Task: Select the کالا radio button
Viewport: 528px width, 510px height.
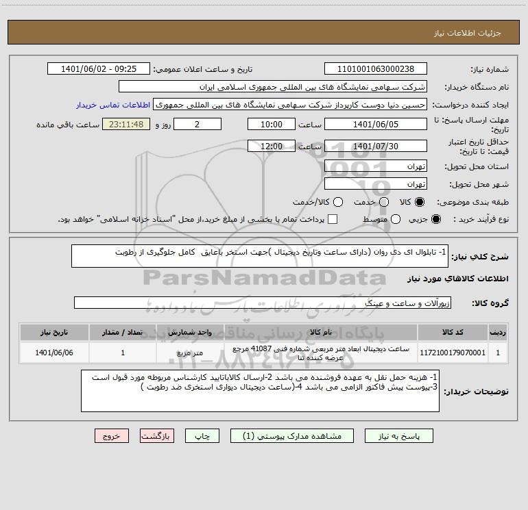Action: [420, 202]
